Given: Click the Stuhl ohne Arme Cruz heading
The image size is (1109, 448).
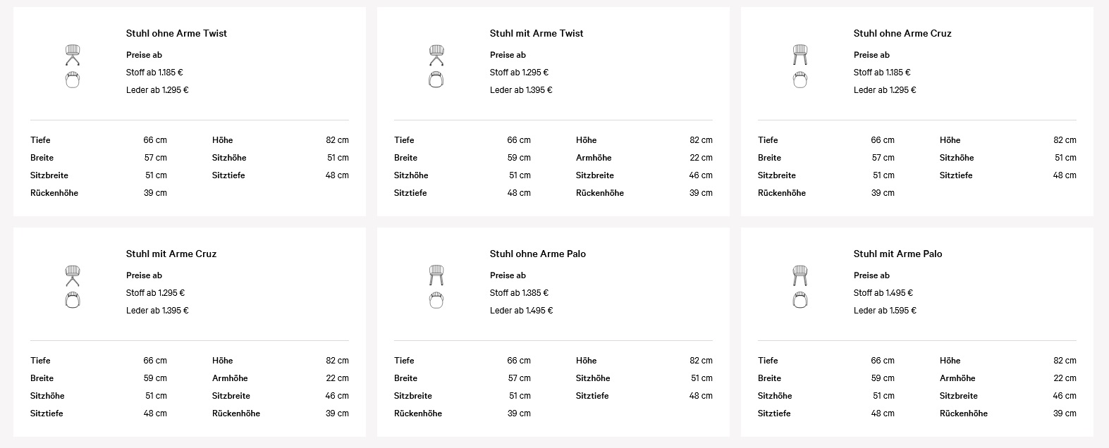Looking at the screenshot, I should (x=902, y=33).
